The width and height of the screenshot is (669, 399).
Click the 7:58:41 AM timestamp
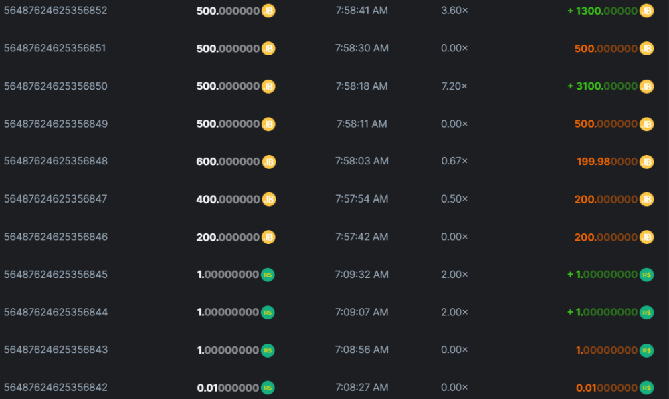[x=361, y=11]
